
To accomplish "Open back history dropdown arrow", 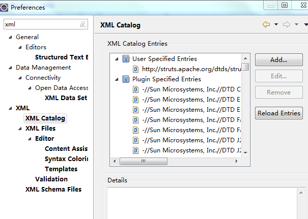I will [276, 24].
